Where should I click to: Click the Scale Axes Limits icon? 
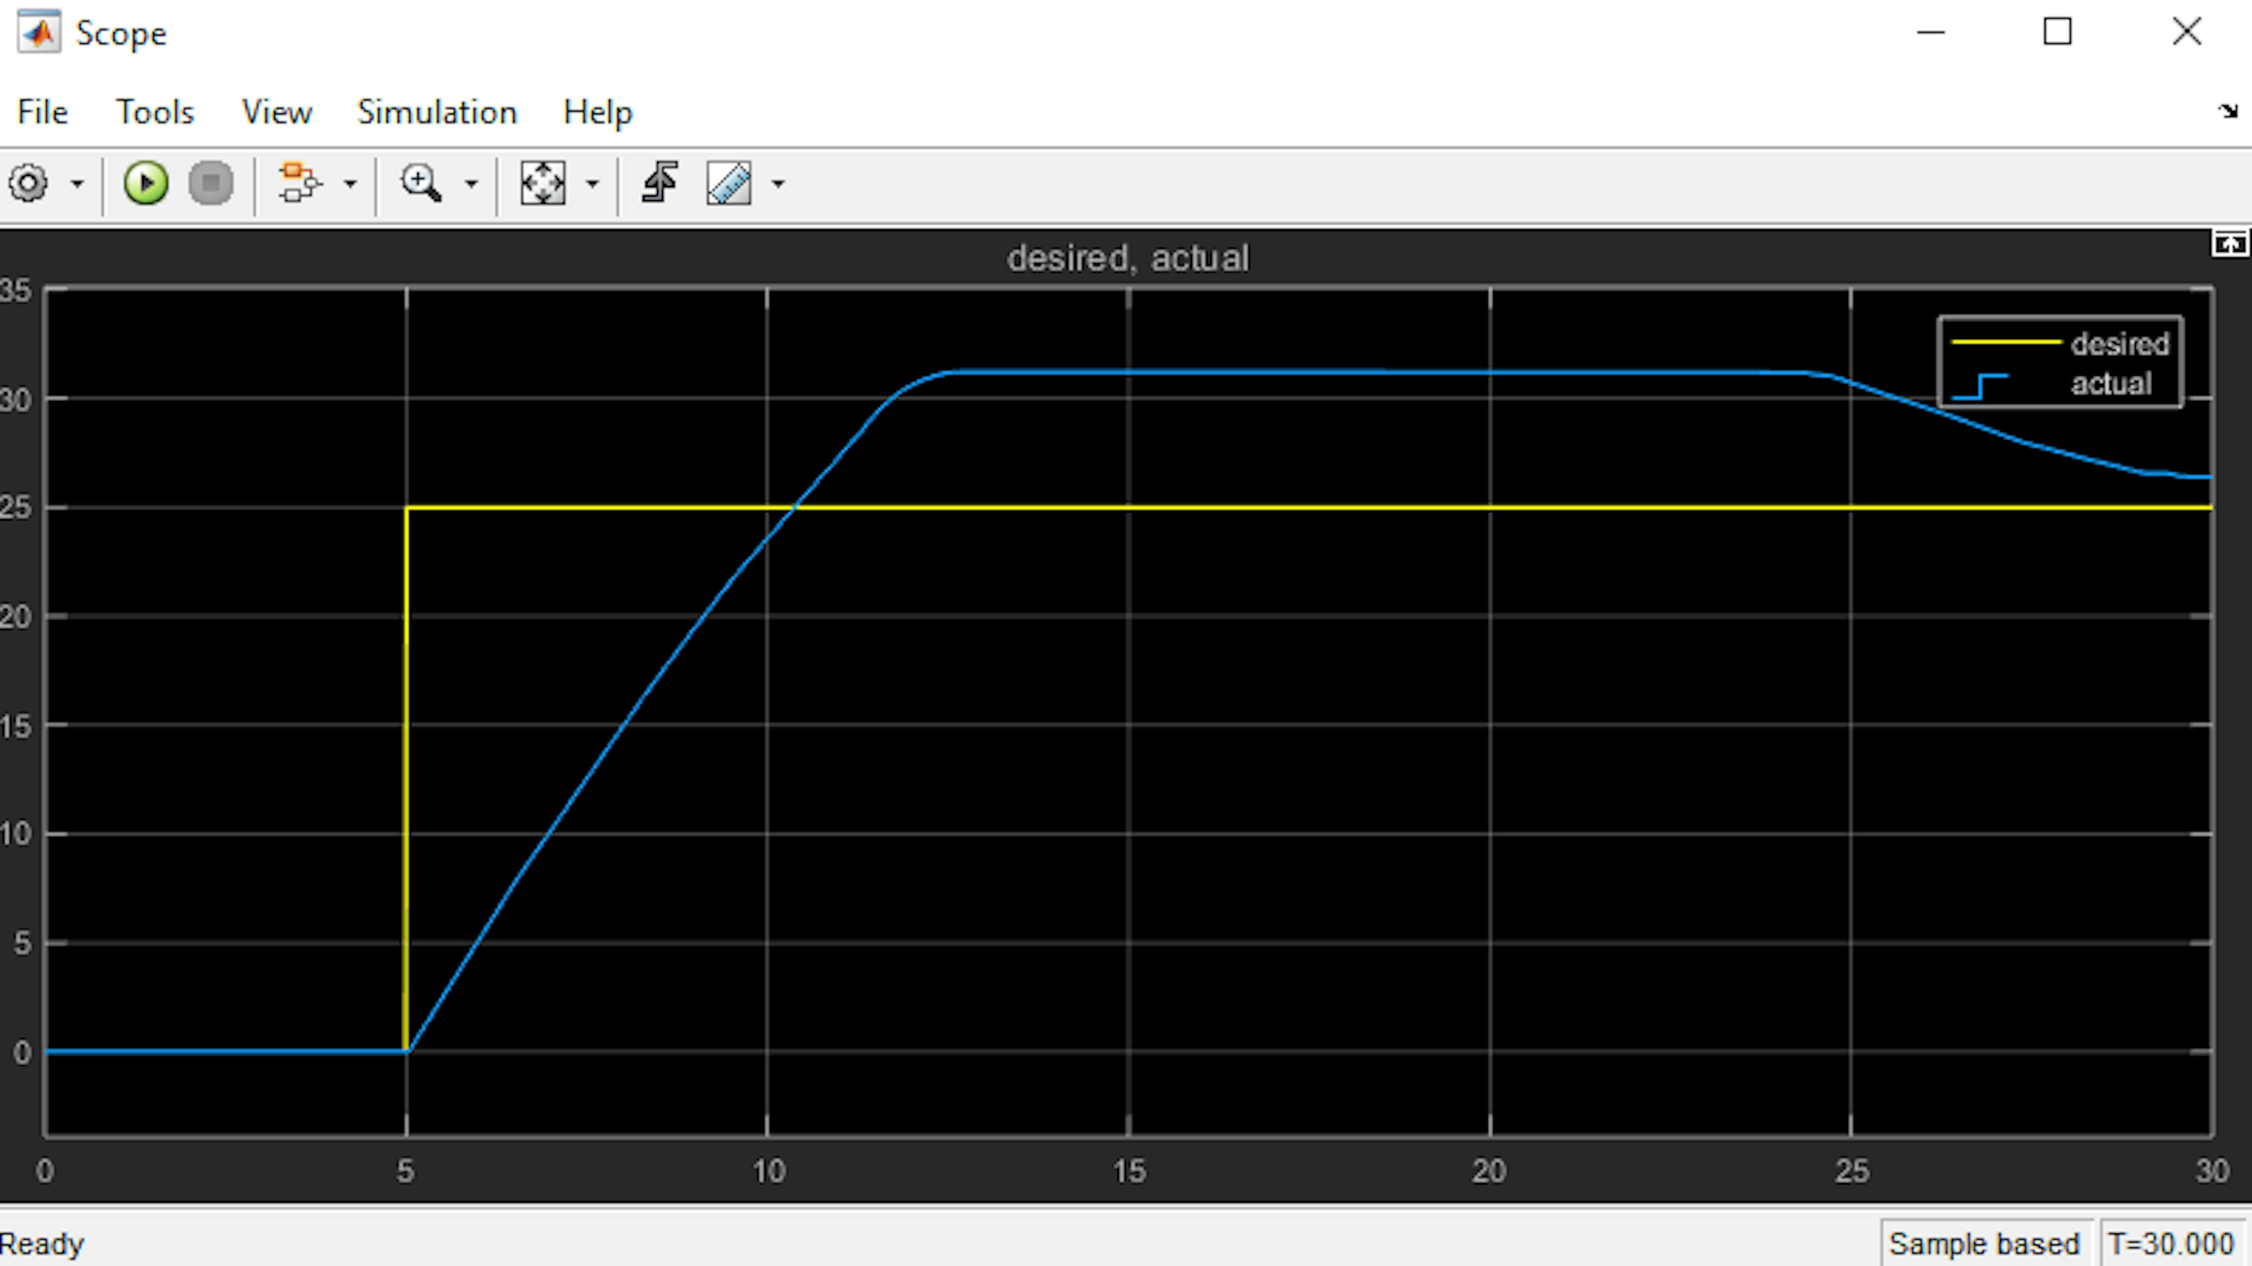[543, 183]
